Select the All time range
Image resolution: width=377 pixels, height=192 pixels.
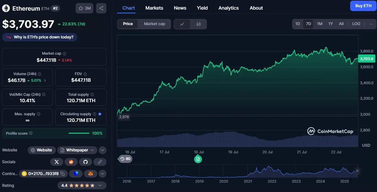pos(341,24)
